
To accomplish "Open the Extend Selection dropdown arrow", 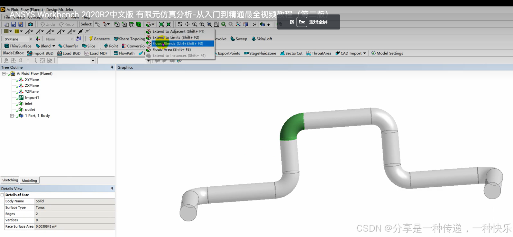I will (x=153, y=24).
